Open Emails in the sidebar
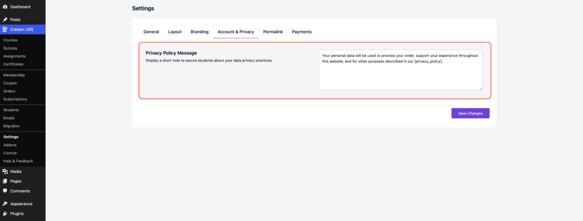This screenshot has height=221, width=583. (9, 118)
